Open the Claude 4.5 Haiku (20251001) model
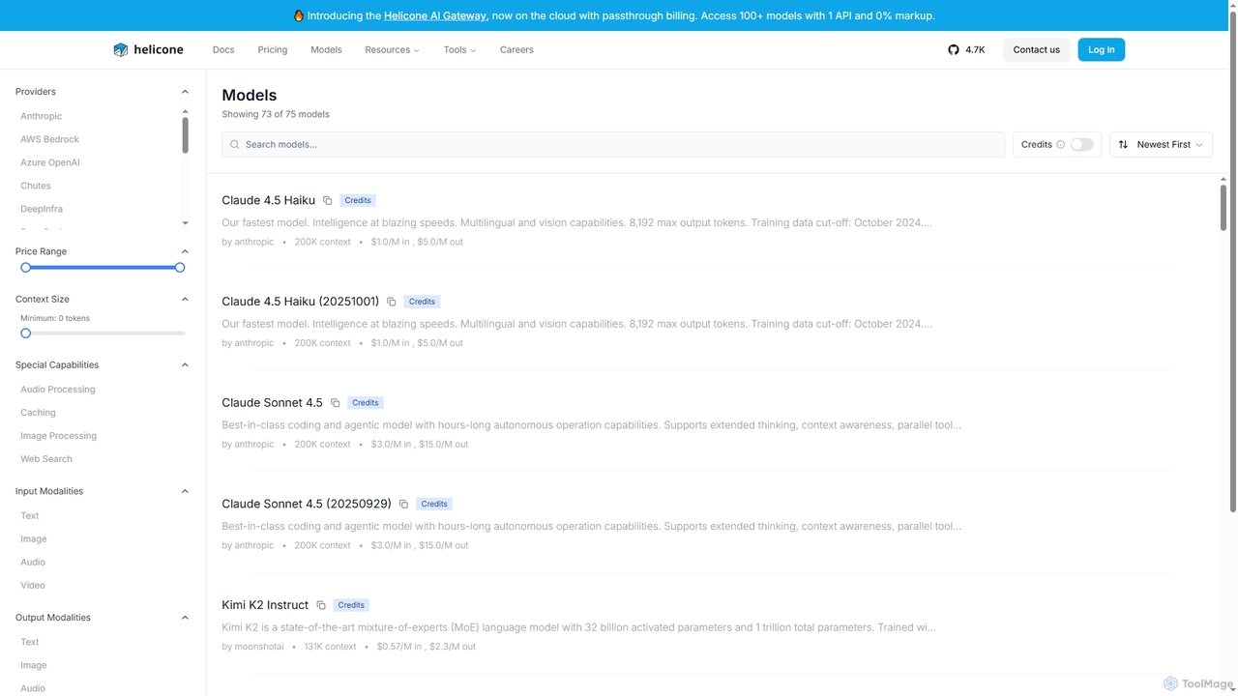 (x=301, y=302)
